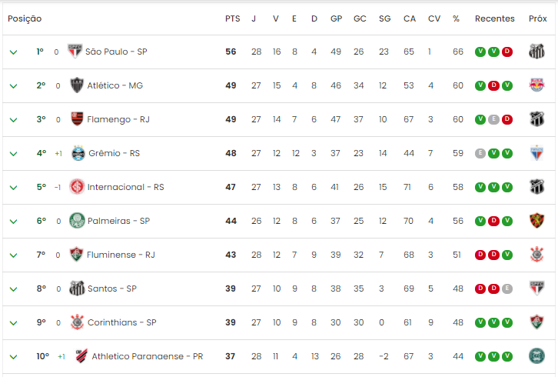Expand the Athletico Paranaense row chevron
558x377 pixels.
pyautogui.click(x=14, y=357)
